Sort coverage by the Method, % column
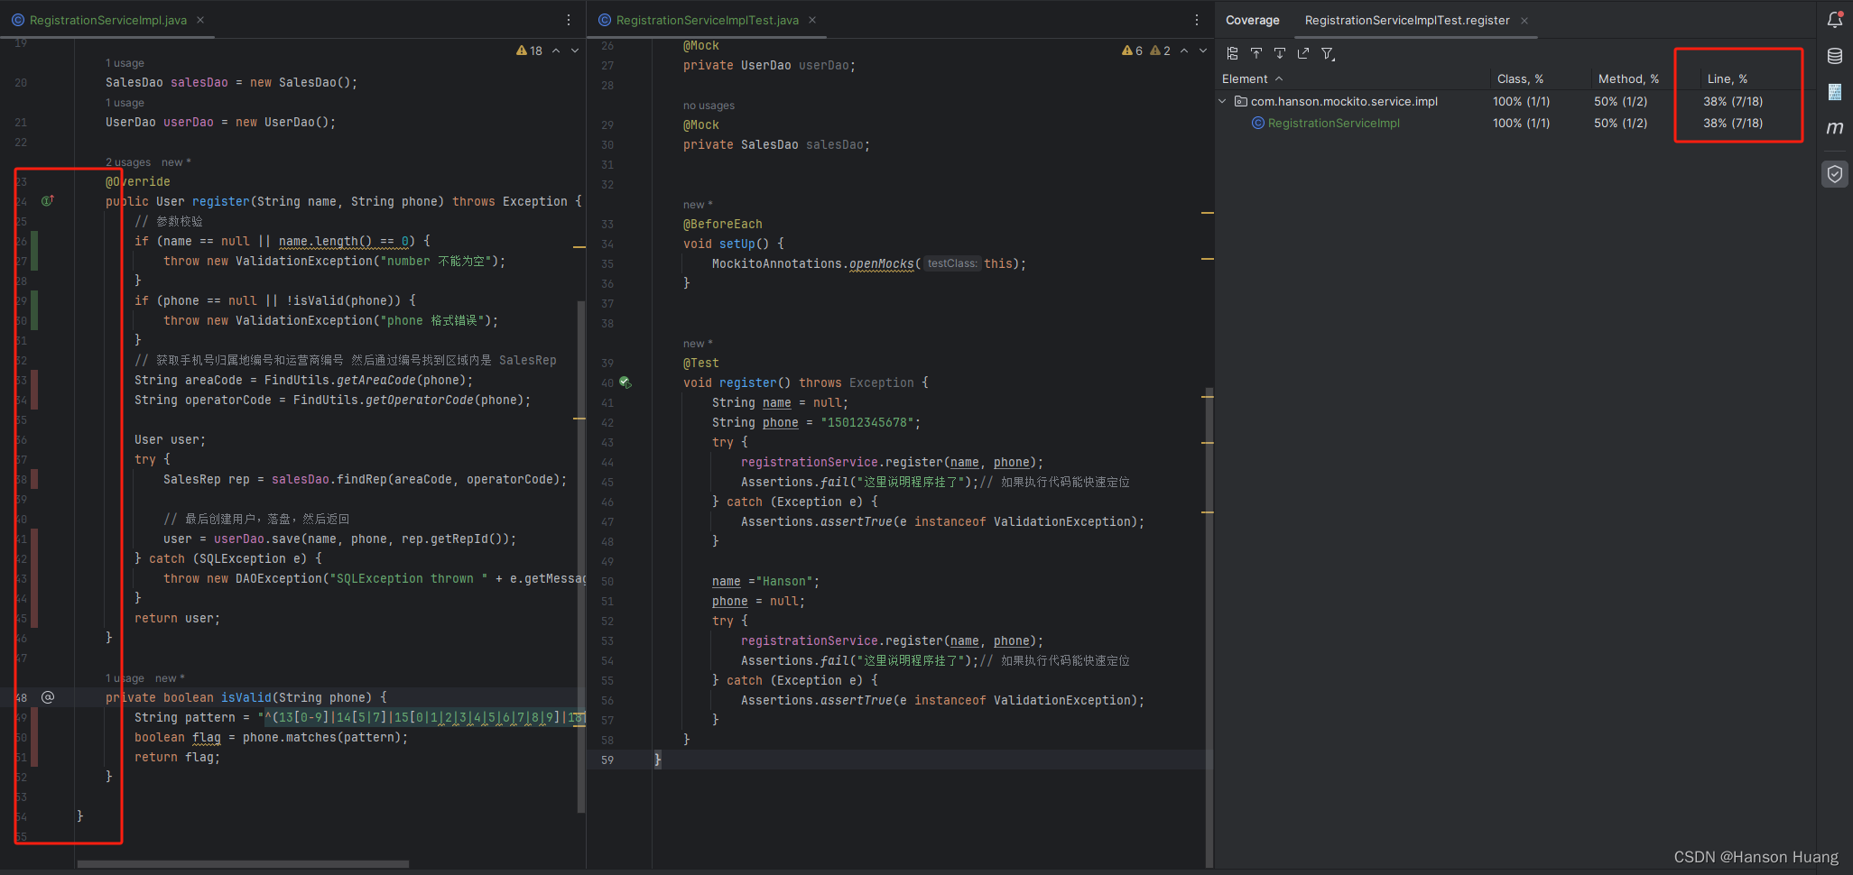 [1628, 78]
